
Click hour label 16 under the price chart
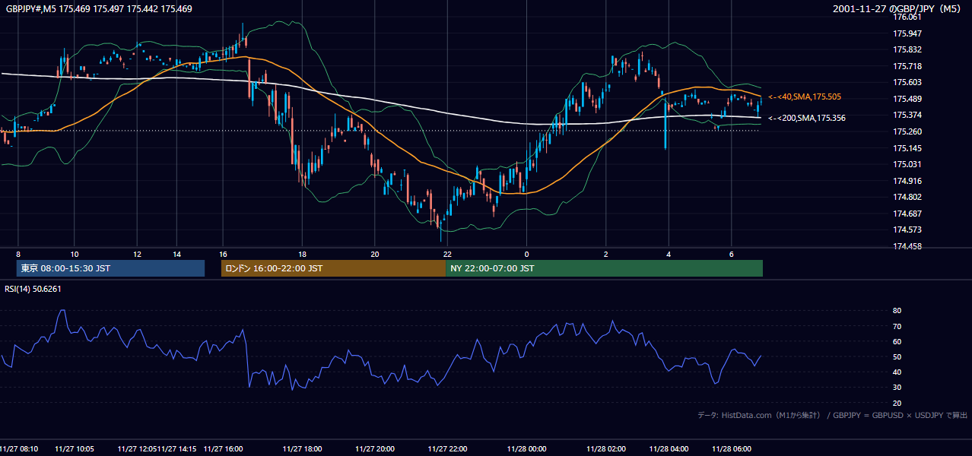tap(224, 254)
